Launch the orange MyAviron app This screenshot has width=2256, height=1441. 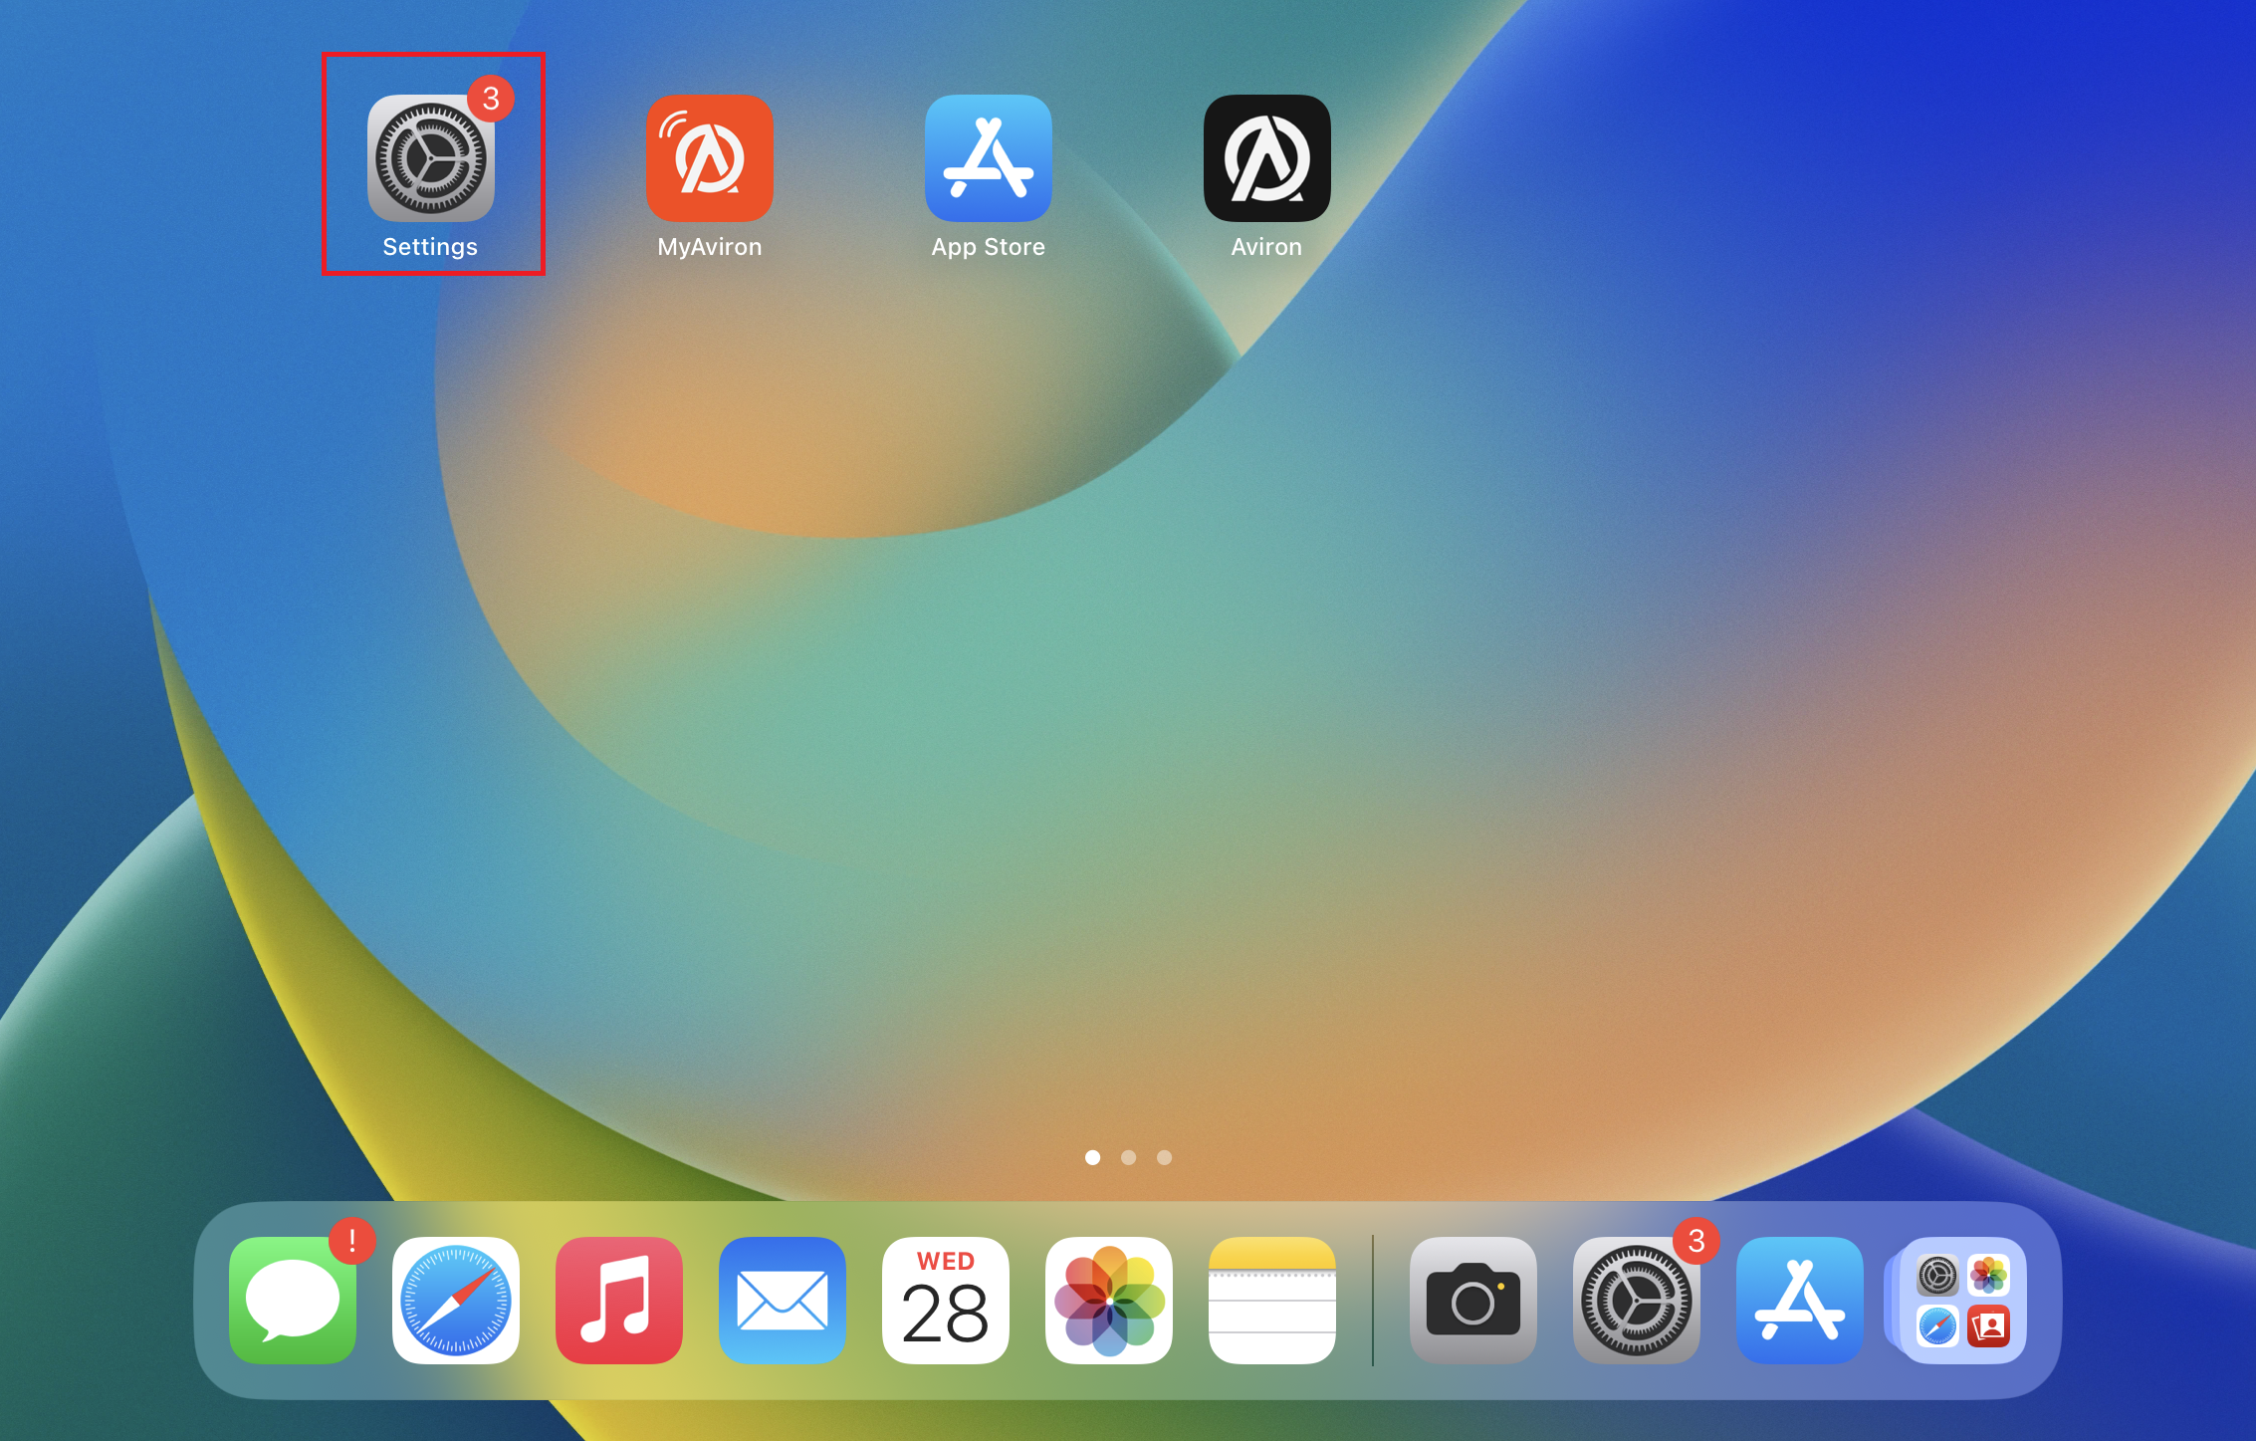[x=710, y=158]
